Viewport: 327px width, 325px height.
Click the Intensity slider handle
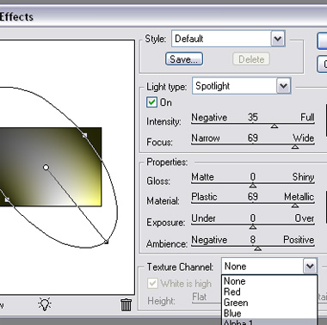click(x=275, y=126)
